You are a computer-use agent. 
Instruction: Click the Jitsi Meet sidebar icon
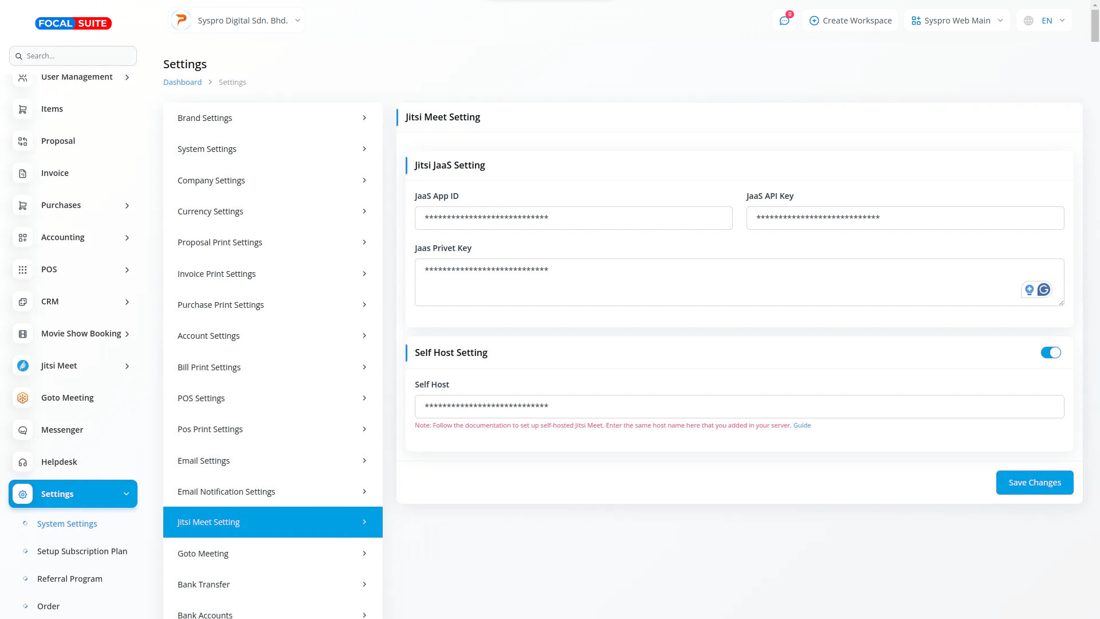23,366
